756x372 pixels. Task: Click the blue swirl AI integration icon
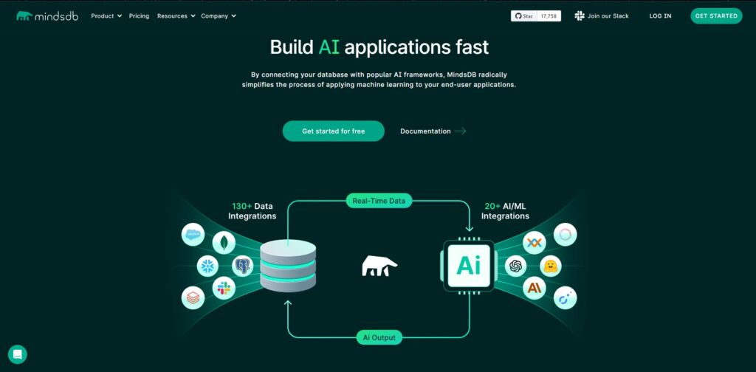pyautogui.click(x=565, y=297)
